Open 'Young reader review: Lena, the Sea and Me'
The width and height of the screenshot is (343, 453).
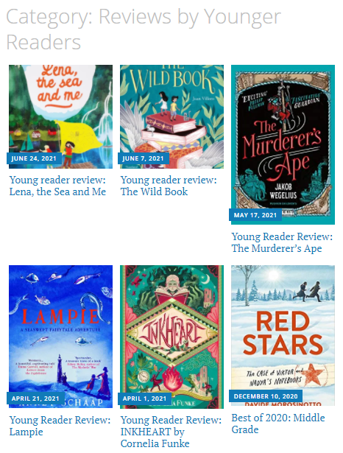point(57,186)
